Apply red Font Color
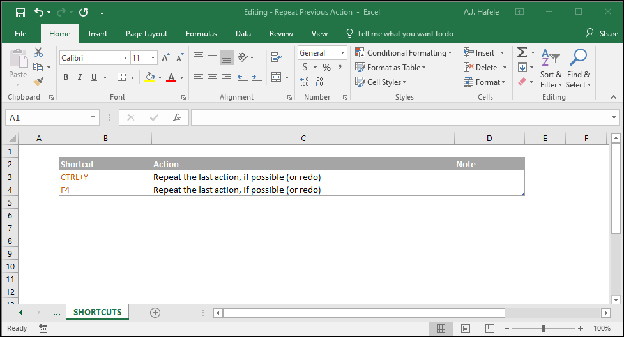This screenshot has width=624, height=337. 171,77
